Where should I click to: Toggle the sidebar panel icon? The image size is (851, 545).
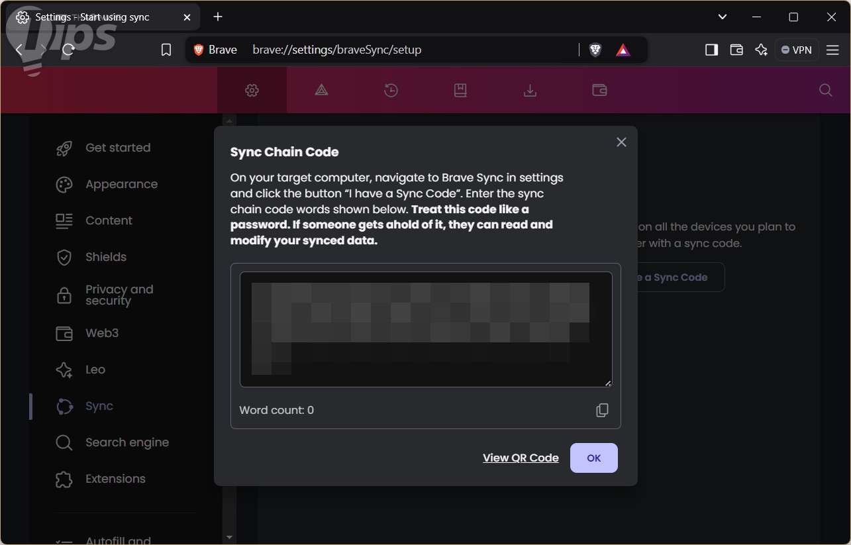pos(711,50)
